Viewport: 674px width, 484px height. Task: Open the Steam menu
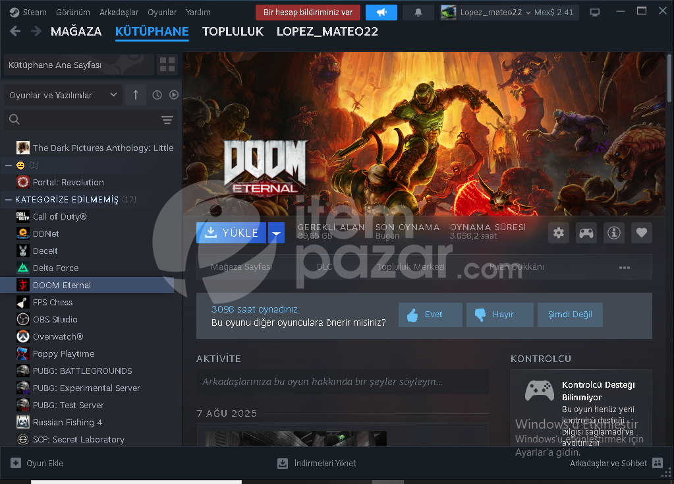[28, 13]
